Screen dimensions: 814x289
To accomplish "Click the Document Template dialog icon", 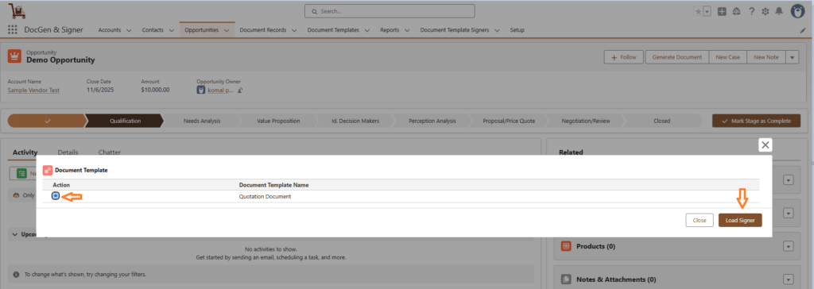I will tap(48, 170).
